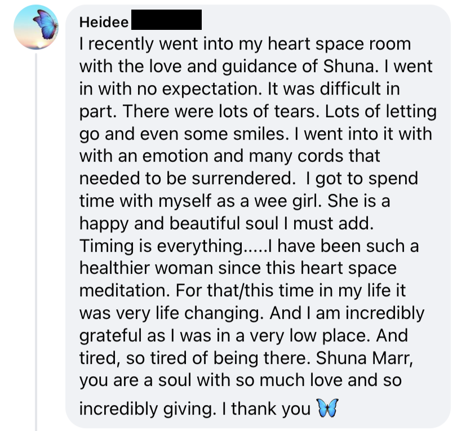Click the words 'incredibly giving' in last line
Screen dimensions: 457x431
pos(148,409)
